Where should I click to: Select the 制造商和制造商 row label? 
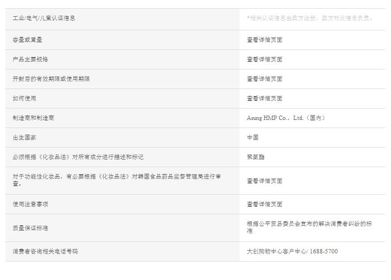click(x=33, y=118)
